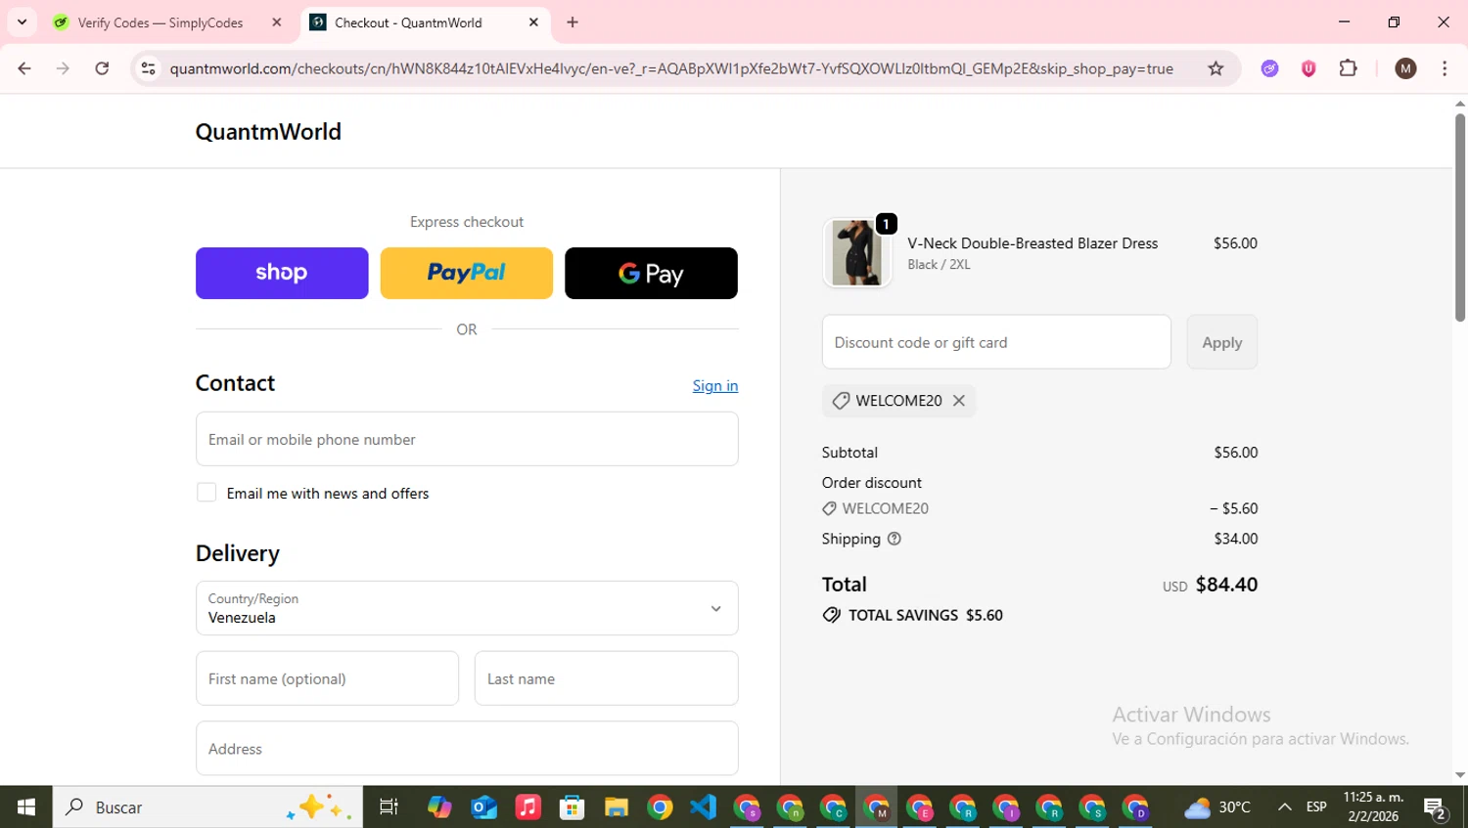The width and height of the screenshot is (1468, 828).
Task: Choose Google Pay express checkout
Action: click(651, 273)
